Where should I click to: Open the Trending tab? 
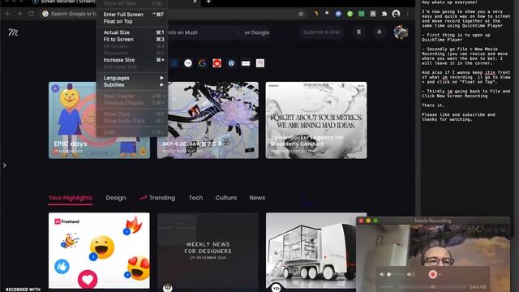157,198
